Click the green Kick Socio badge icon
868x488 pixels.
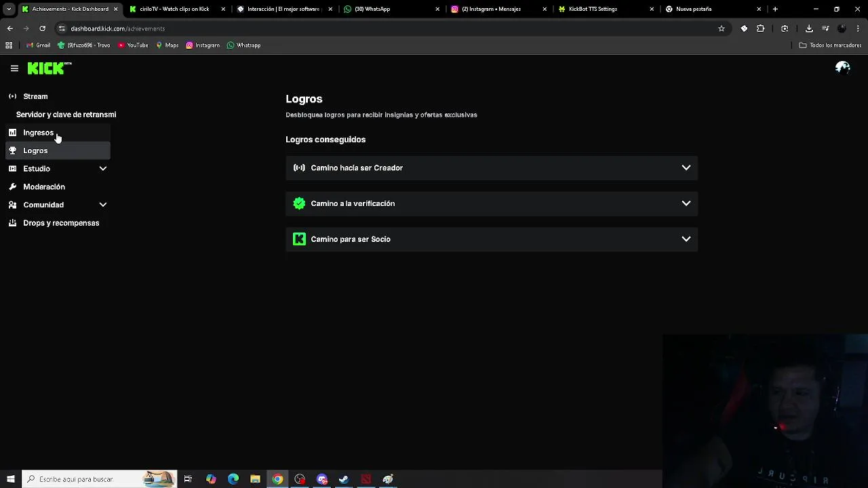pyautogui.click(x=299, y=239)
